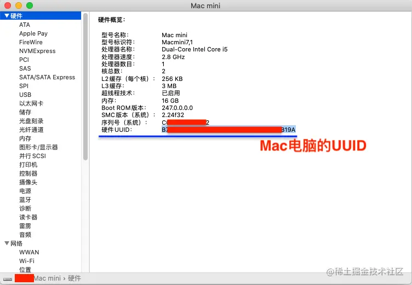Maximize the window with green button
Viewport: 412px width, 285px height.
[x=30, y=5]
